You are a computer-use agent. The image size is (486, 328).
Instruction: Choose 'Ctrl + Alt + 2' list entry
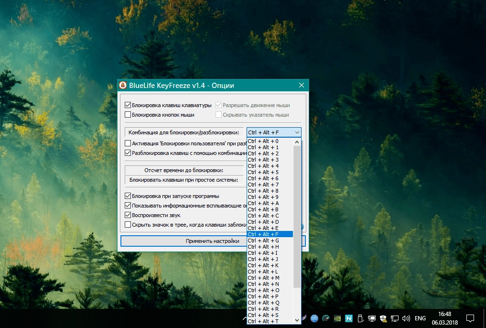coord(270,153)
